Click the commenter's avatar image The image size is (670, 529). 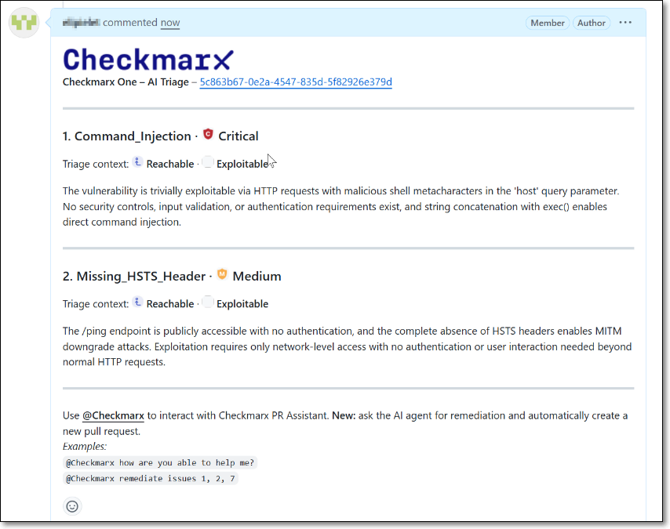[24, 23]
